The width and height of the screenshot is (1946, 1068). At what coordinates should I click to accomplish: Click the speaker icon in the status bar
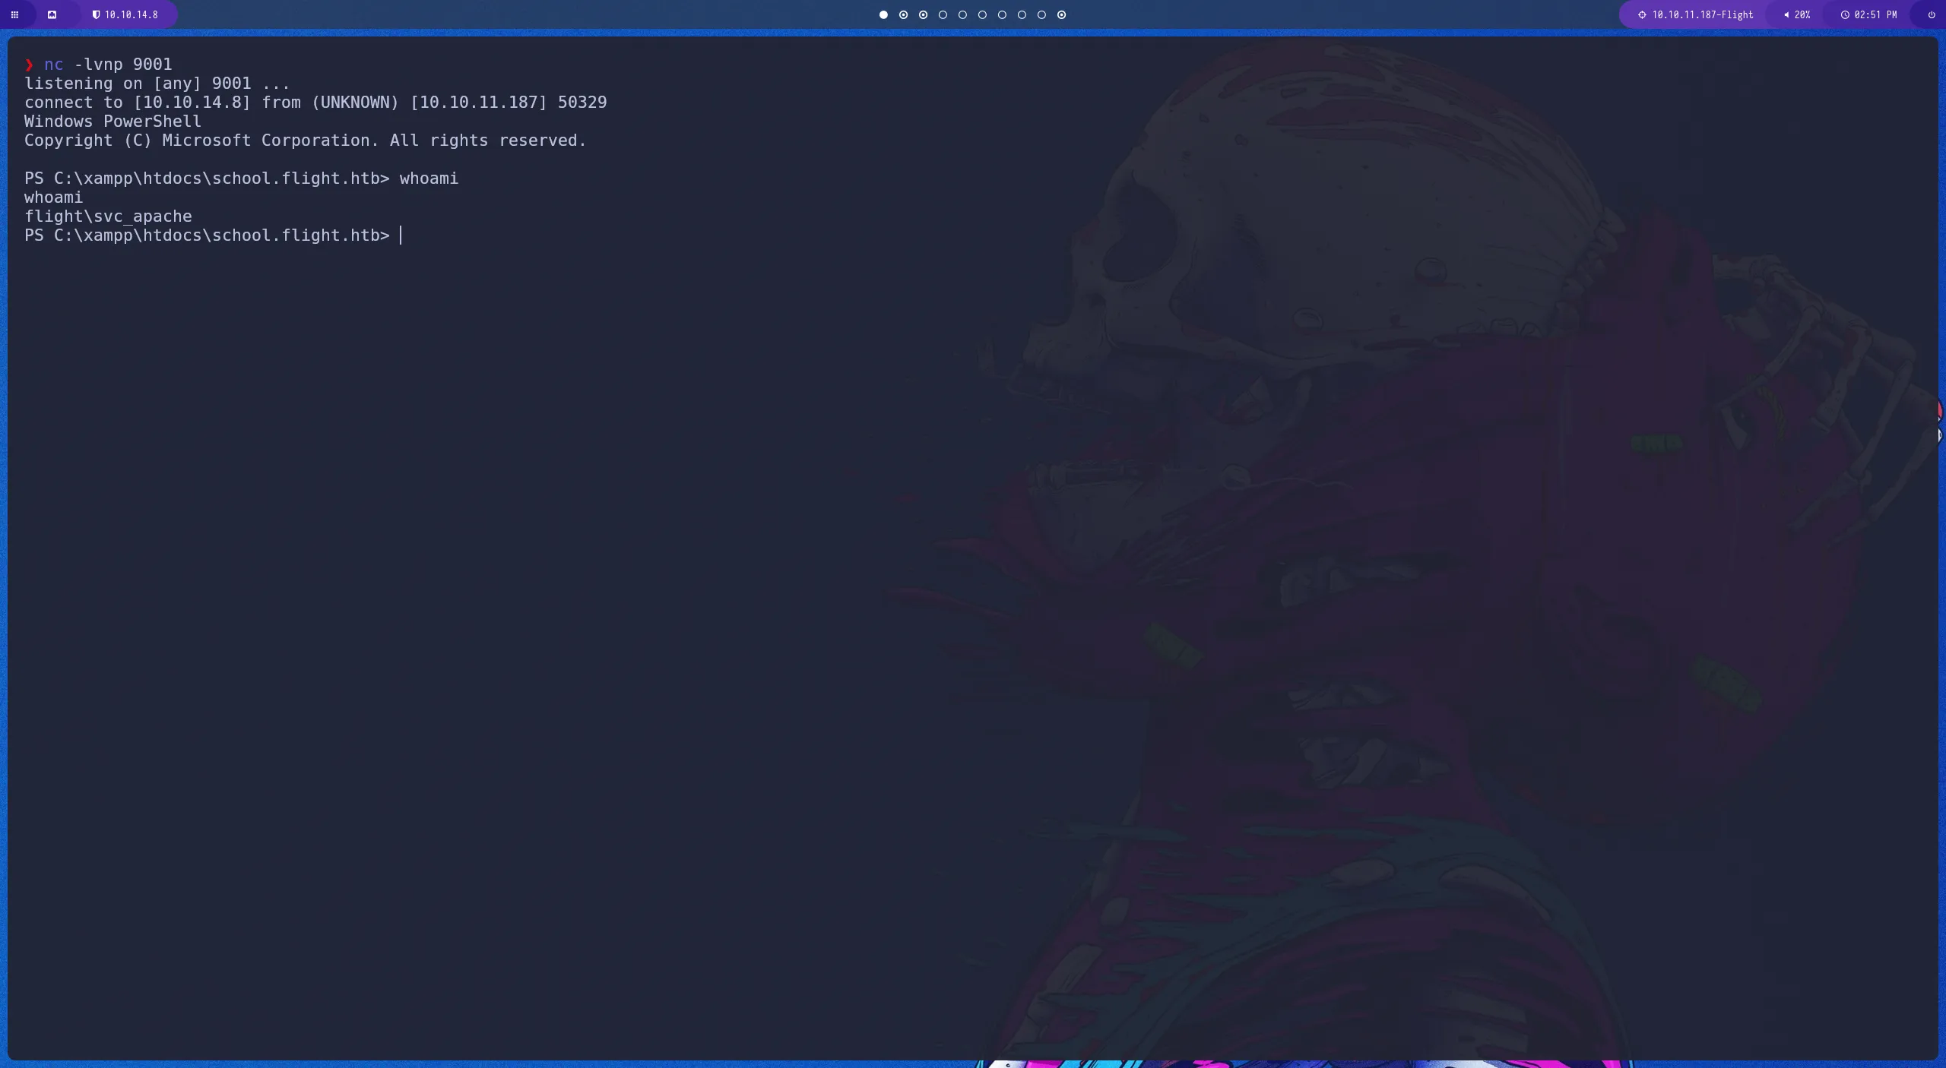coord(1785,14)
